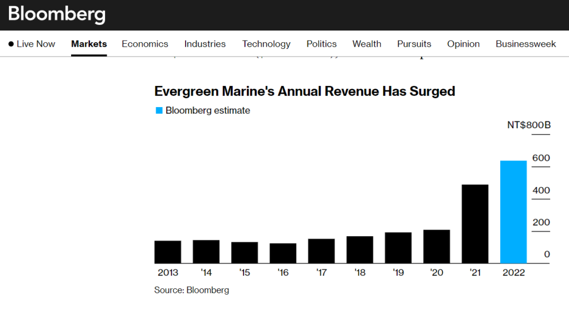Select the Markets tab

tap(89, 44)
